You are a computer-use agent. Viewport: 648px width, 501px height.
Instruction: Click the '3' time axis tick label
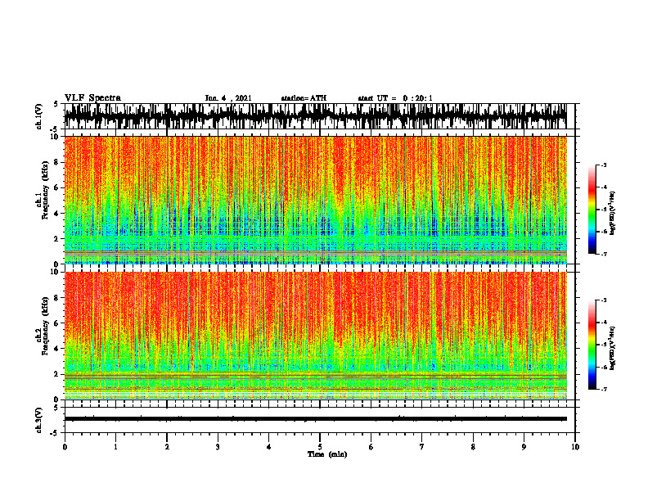pyautogui.click(x=218, y=447)
